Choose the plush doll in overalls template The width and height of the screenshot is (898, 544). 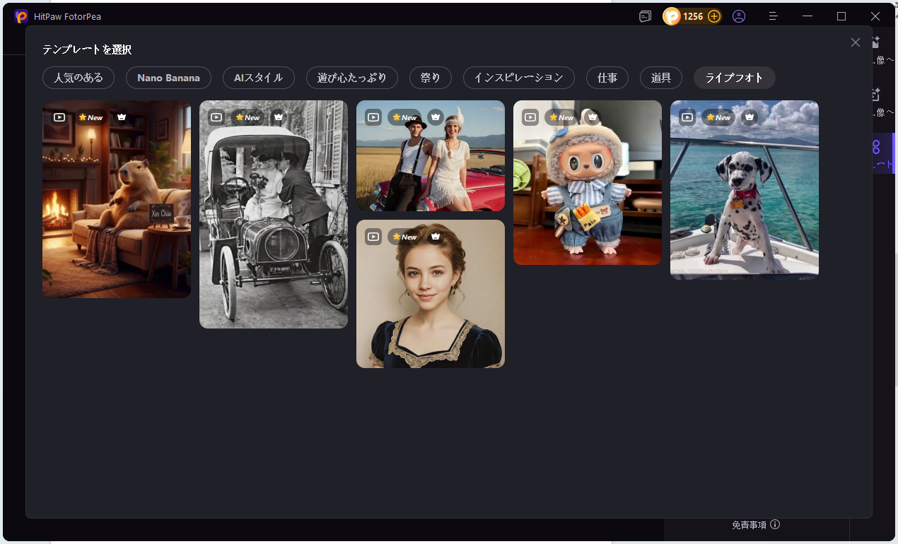pos(587,191)
